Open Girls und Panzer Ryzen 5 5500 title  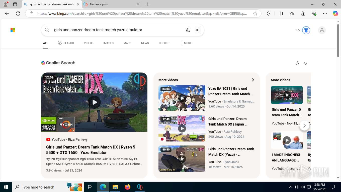coord(91,150)
